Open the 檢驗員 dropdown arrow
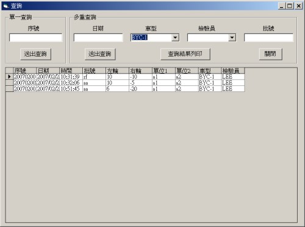 click(232, 38)
